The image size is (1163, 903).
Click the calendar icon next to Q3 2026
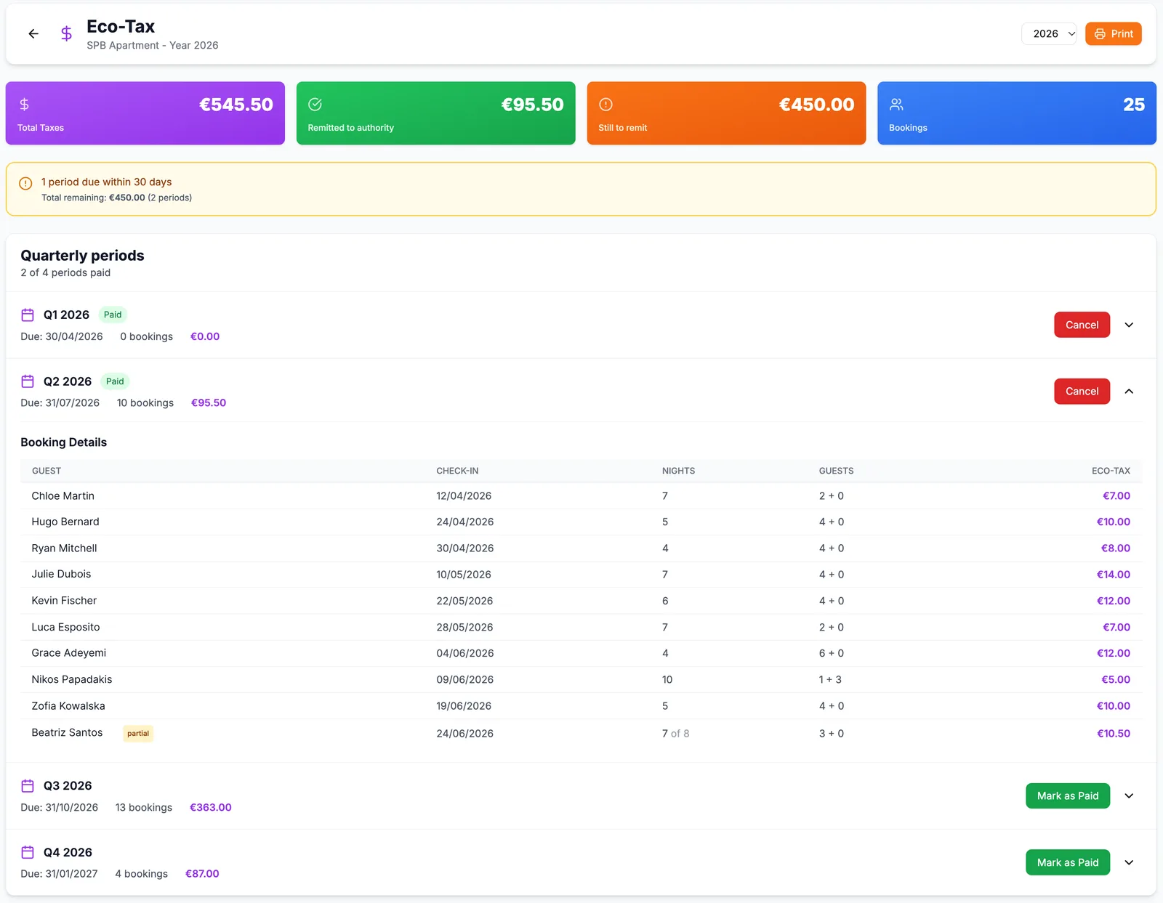pos(28,786)
